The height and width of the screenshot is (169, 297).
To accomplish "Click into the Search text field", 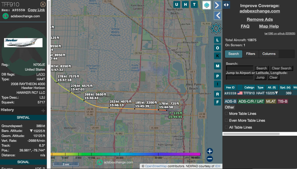I will click(x=239, y=68).
